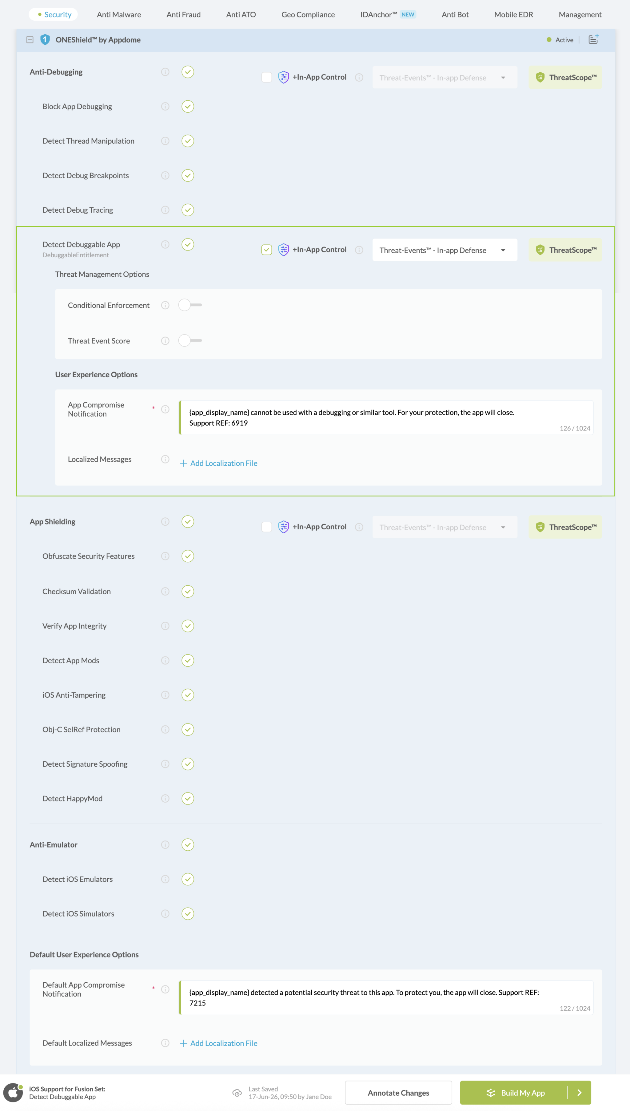Select the Security tab
630x1111 pixels.
53,15
